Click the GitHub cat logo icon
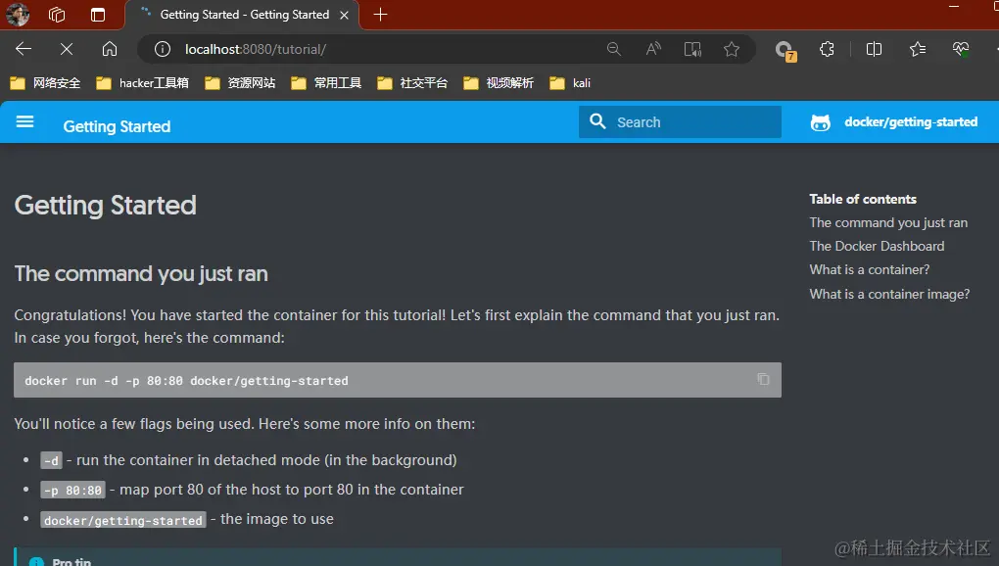 click(x=821, y=122)
